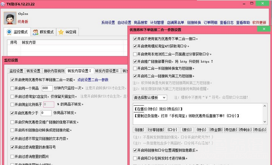Image resolution: width=272 pixels, height=165 pixels.
Task: Enable 开启过滤淘宝C店宝贝 checkbox
Action: [12, 97]
